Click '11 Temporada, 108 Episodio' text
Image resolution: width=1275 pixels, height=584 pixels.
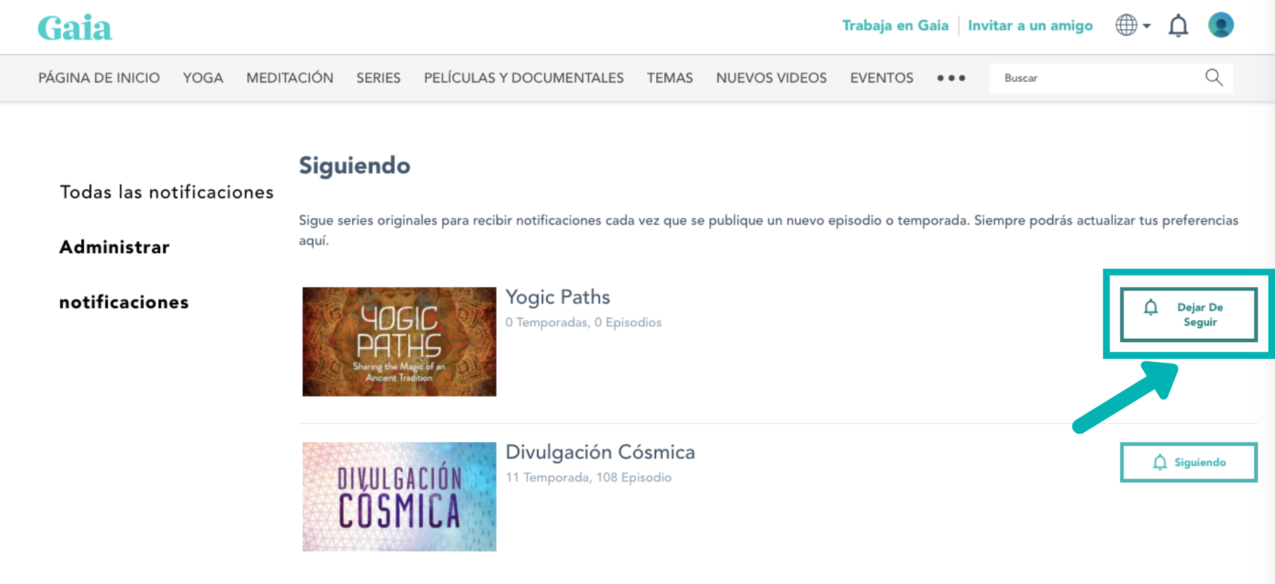pos(588,477)
